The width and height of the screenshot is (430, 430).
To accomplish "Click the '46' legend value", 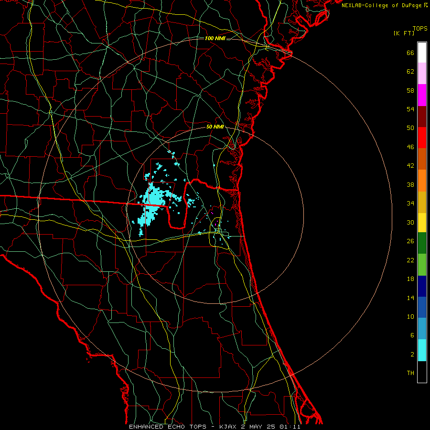I will pyautogui.click(x=410, y=147).
